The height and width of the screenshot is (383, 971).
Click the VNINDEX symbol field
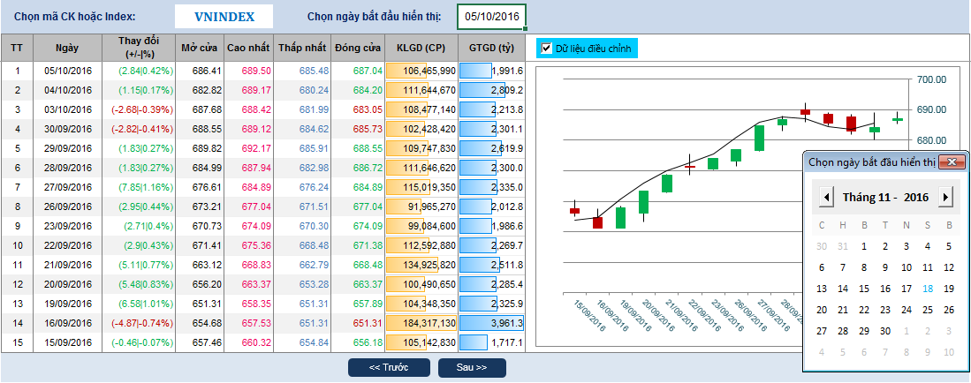point(224,17)
